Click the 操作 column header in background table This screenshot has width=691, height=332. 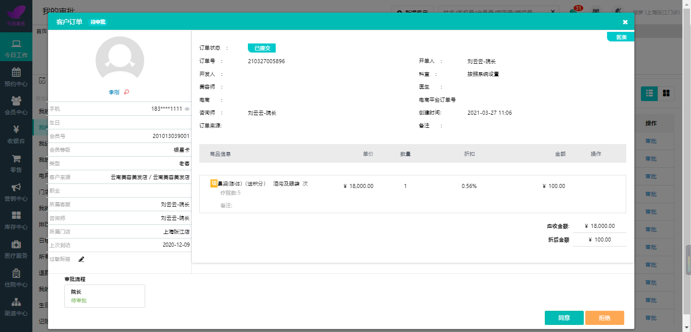(651, 124)
